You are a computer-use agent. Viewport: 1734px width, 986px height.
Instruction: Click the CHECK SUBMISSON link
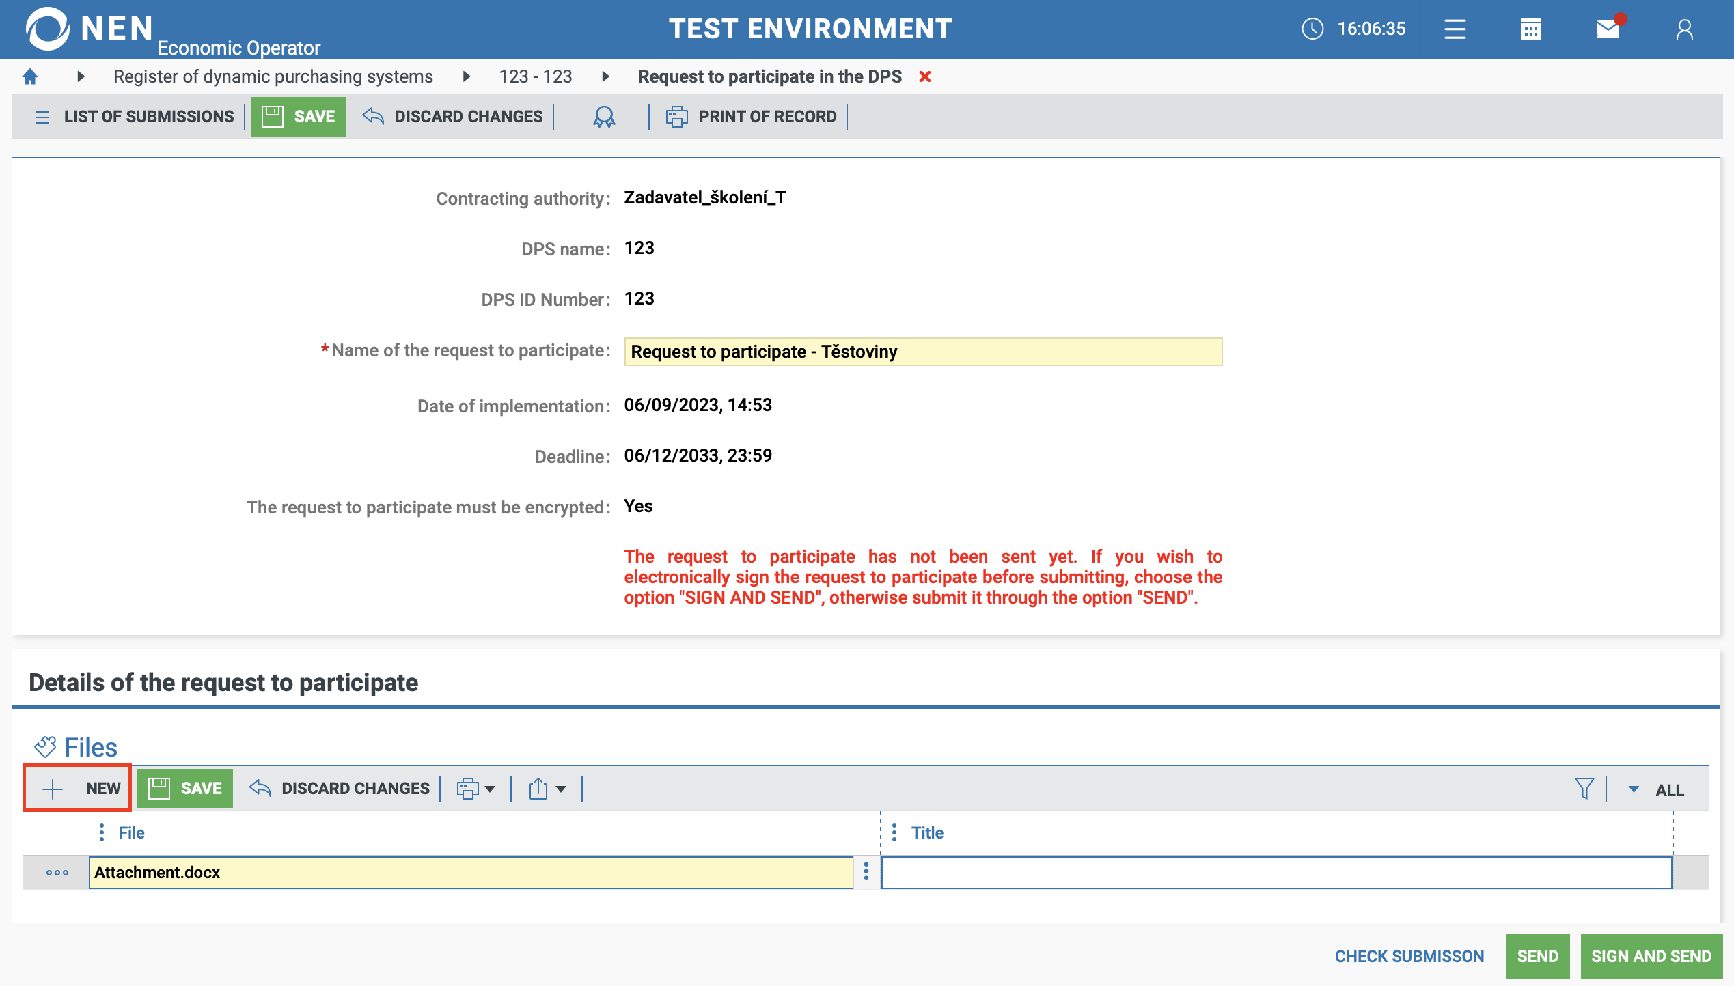coord(1409,956)
